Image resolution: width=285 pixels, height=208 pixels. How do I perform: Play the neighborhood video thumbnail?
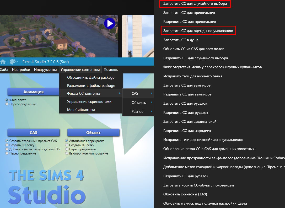[x=110, y=23]
